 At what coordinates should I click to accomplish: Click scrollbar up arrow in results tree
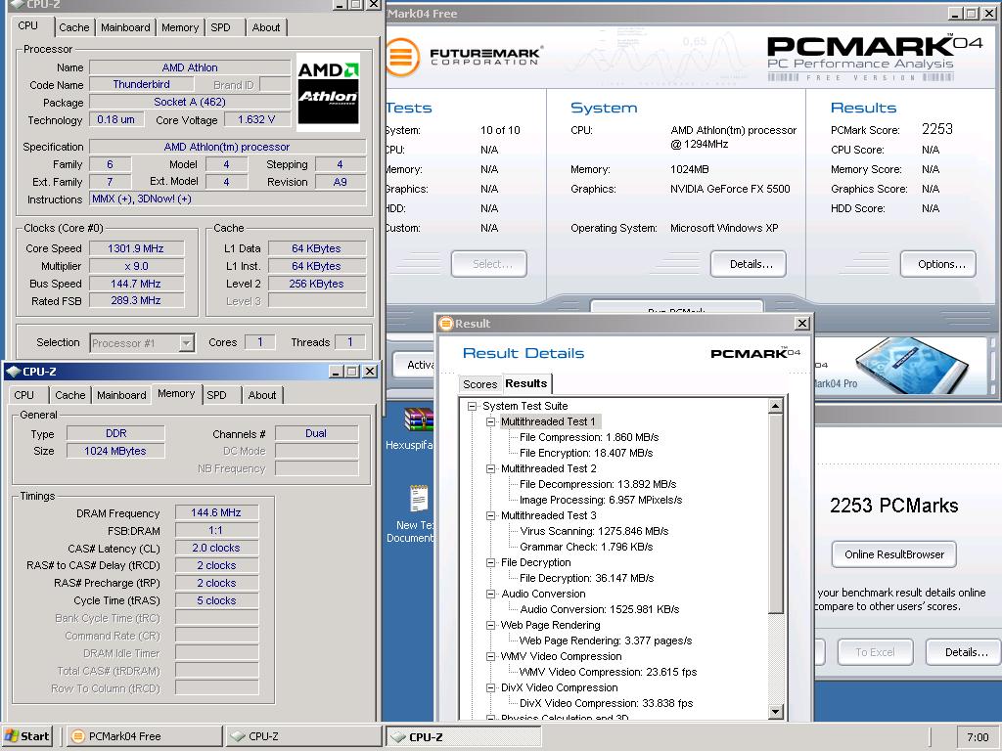click(776, 406)
